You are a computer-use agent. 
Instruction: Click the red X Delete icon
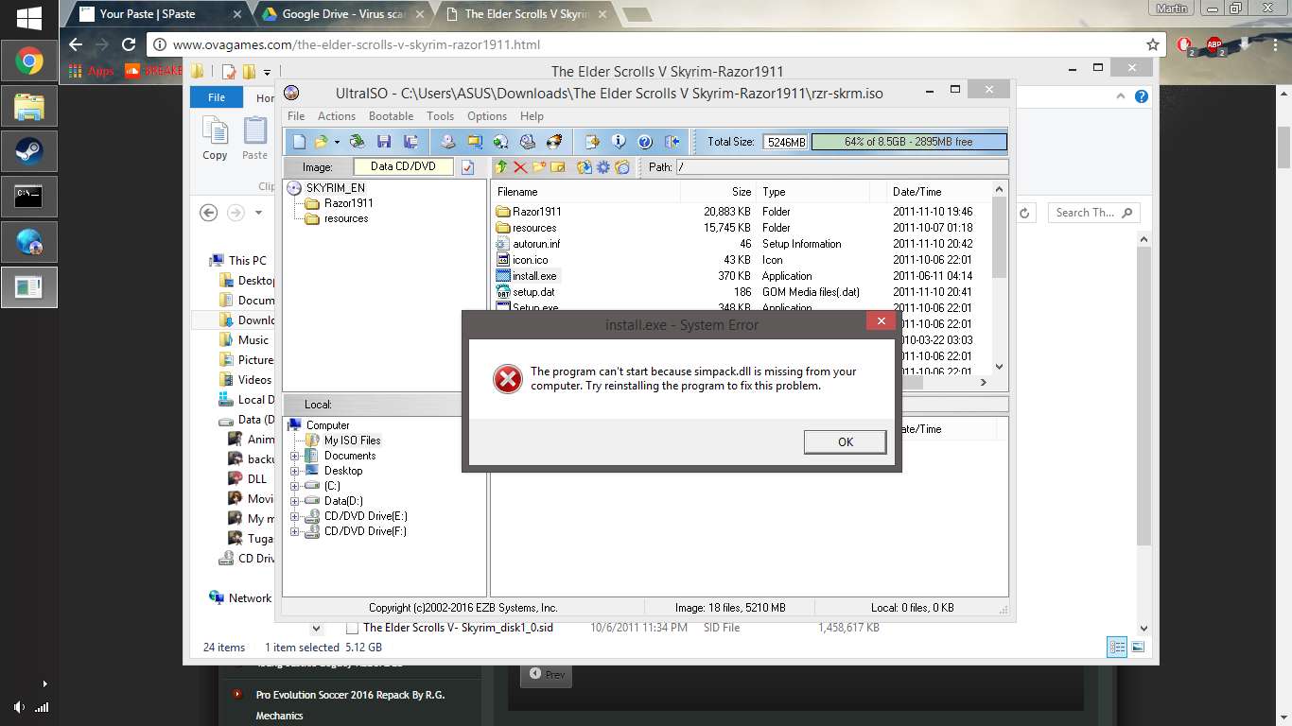520,167
